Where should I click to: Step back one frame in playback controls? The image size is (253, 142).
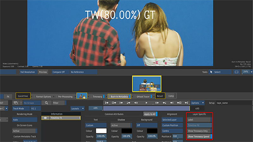136,103
